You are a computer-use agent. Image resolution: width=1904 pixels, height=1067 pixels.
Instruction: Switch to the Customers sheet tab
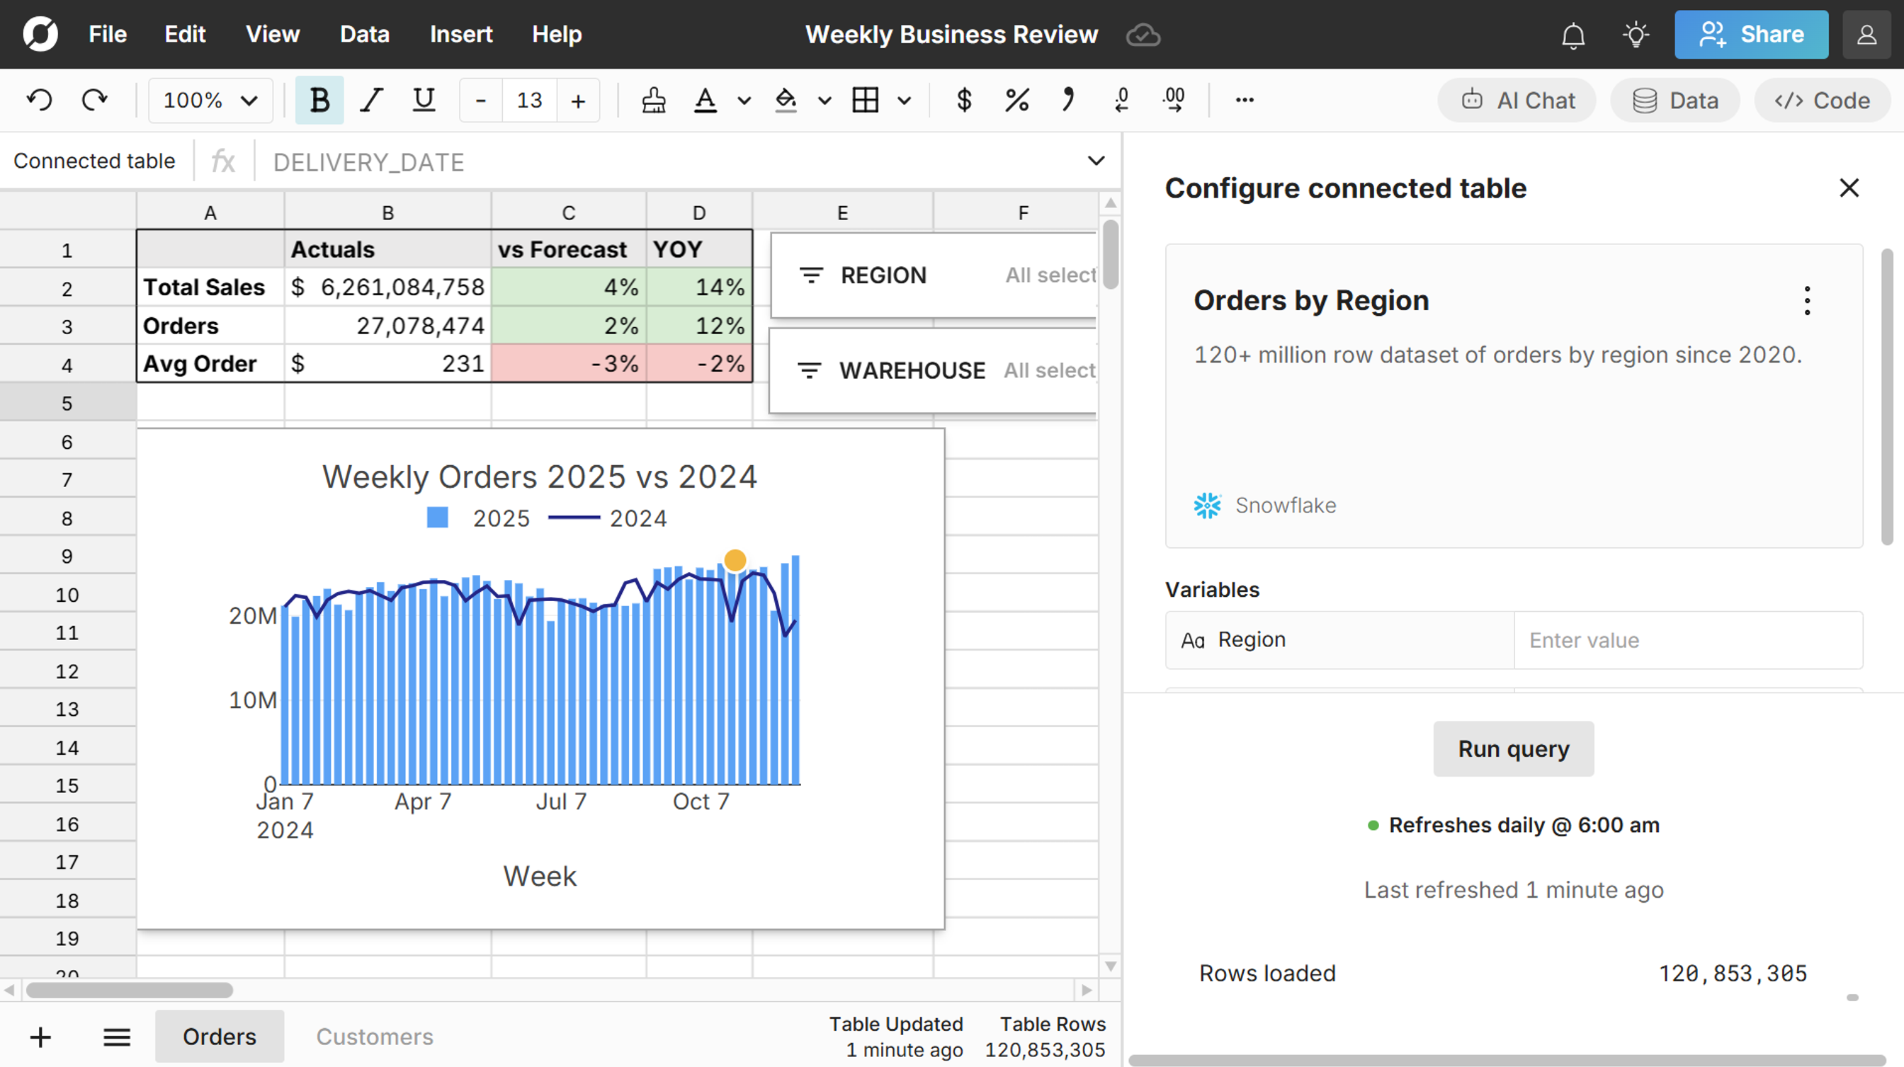(x=375, y=1036)
